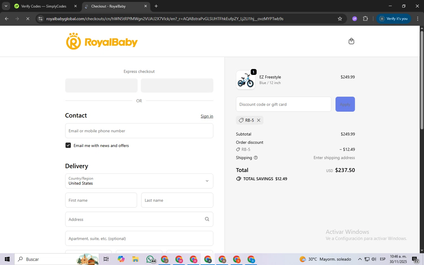Open Chrome three-dot menu
Image resolution: width=424 pixels, height=265 pixels.
[x=417, y=19]
